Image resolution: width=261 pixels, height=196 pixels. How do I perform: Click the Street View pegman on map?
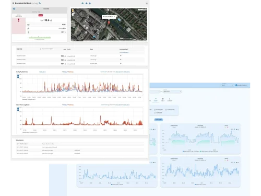pyautogui.click(x=73, y=10)
